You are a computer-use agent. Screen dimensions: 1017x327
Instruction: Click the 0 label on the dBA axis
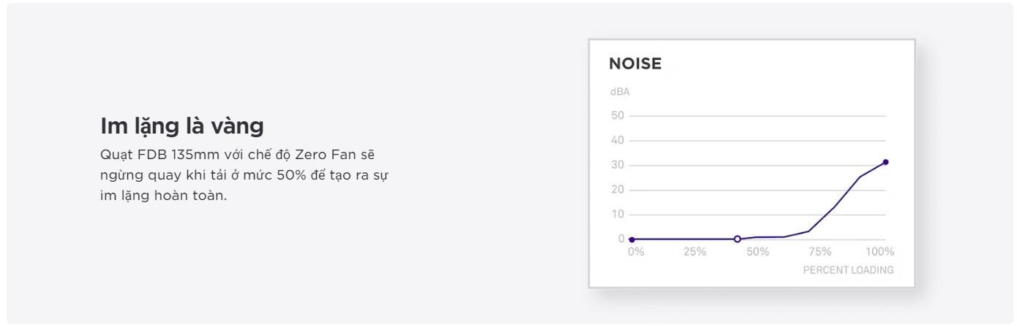point(621,239)
